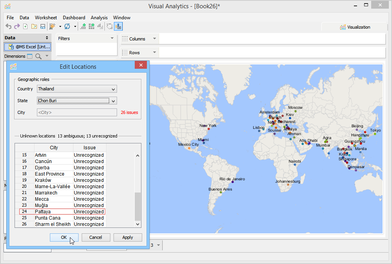Click the Edit Locations dialog logo icon
The height and width of the screenshot is (264, 392).
[x=13, y=66]
